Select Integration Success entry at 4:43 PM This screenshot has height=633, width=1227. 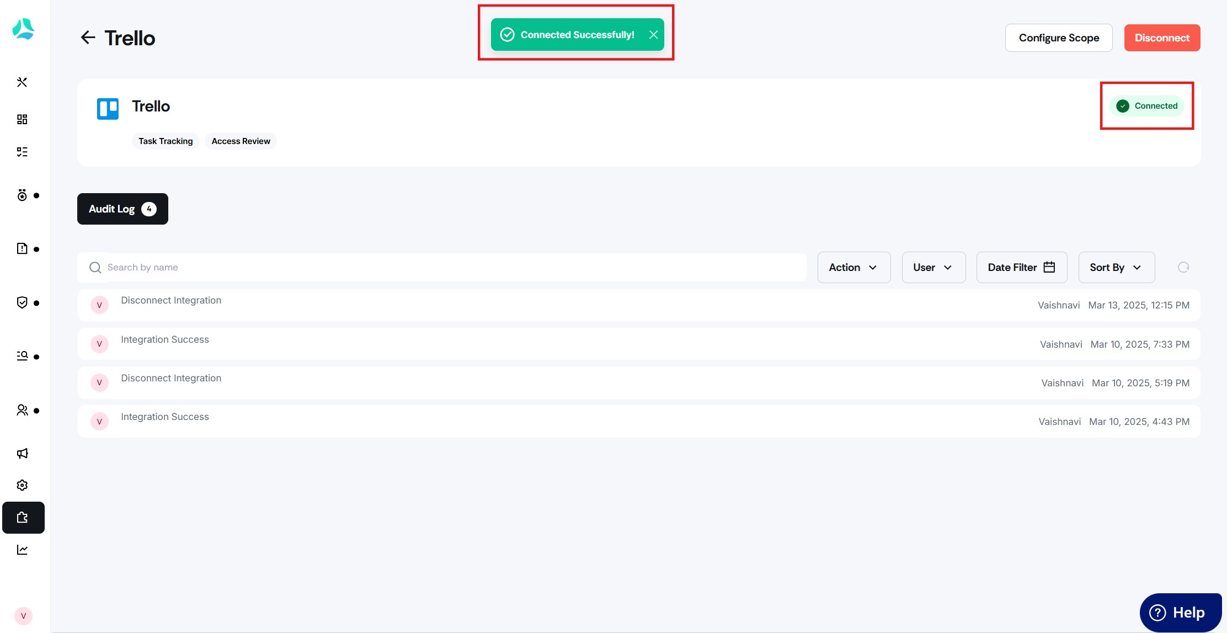tap(639, 422)
